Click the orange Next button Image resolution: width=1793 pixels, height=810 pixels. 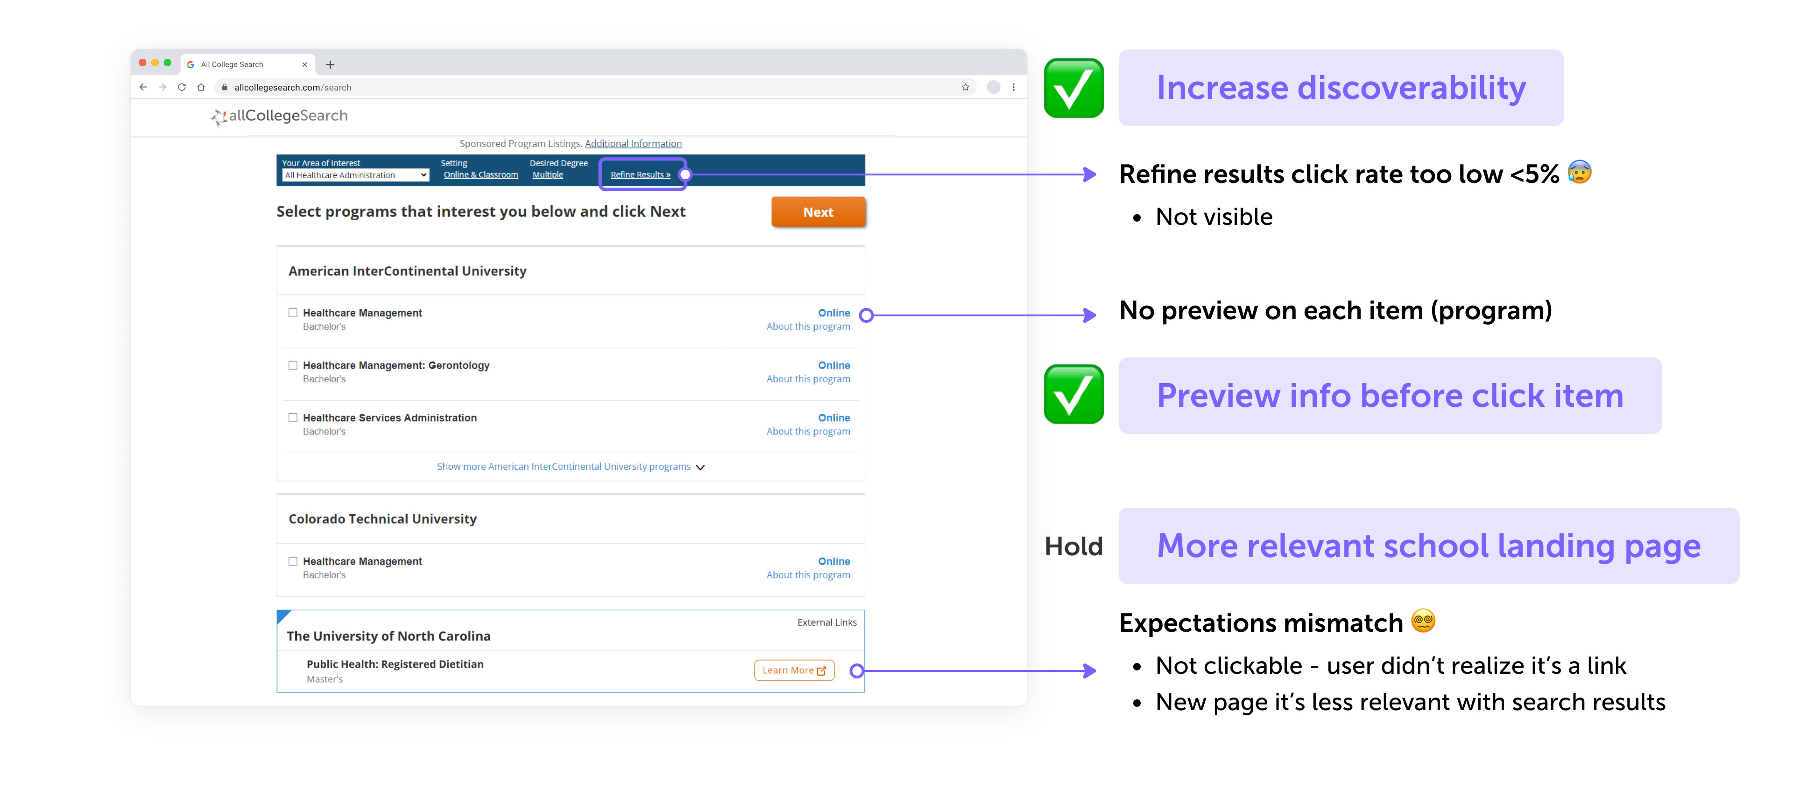pos(818,211)
